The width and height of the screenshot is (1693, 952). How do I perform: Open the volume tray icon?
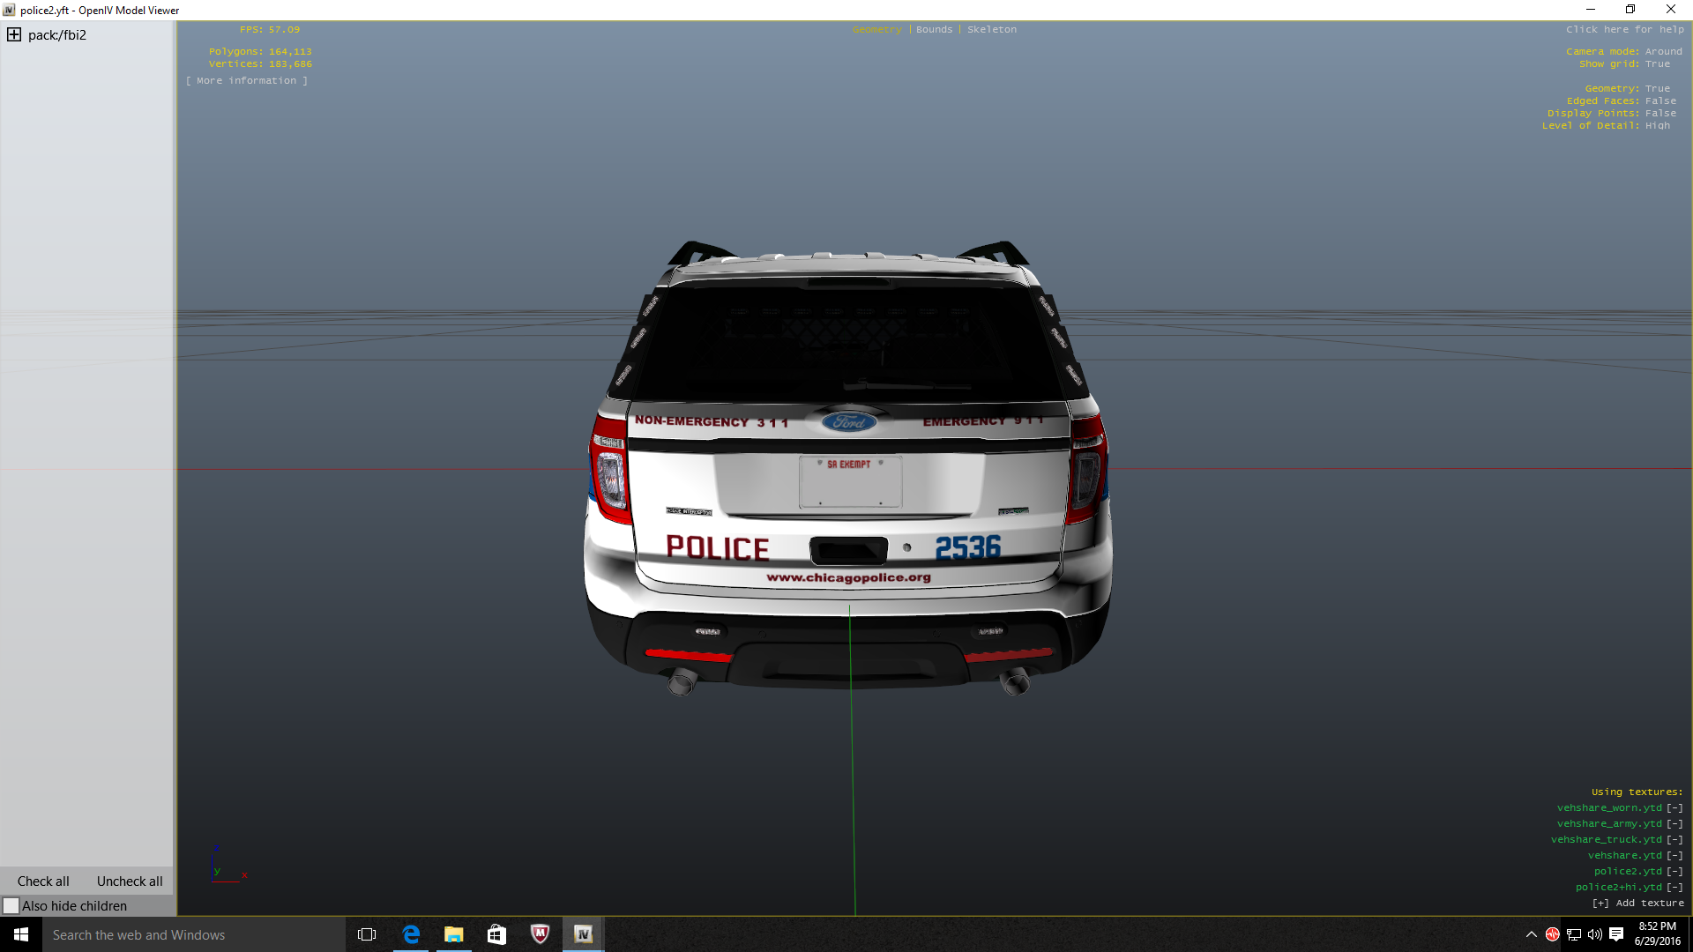point(1594,934)
